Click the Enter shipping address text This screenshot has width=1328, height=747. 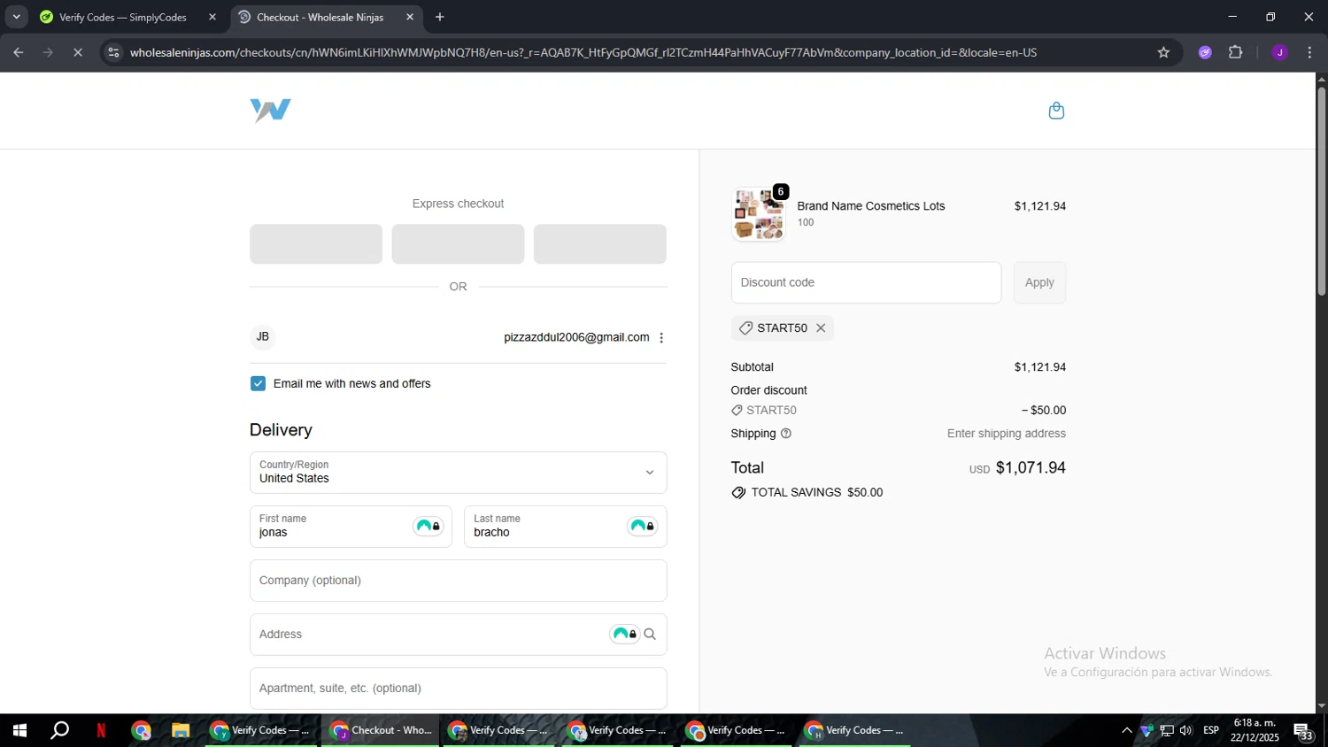tap(1007, 434)
